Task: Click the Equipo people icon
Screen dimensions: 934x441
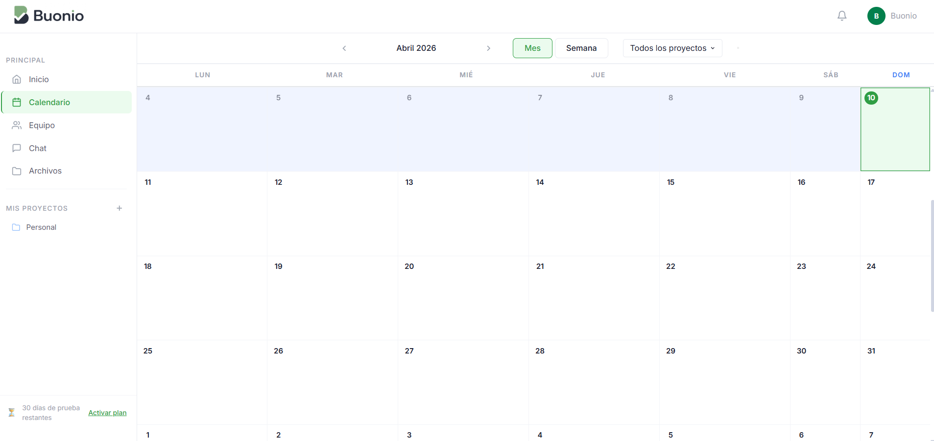Action: click(17, 125)
